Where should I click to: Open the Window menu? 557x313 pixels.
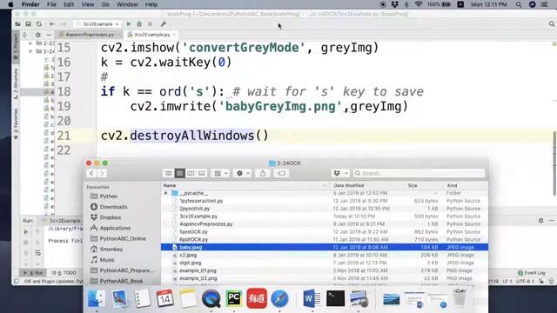point(127,4)
